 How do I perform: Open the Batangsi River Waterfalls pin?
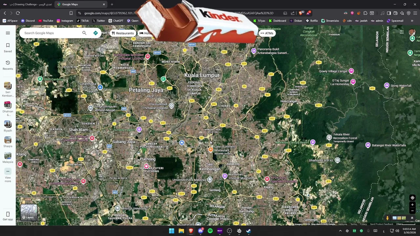click(368, 145)
